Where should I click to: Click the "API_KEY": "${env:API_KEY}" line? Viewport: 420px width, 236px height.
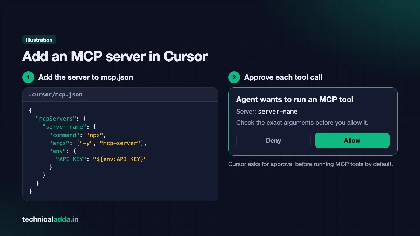(x=101, y=159)
